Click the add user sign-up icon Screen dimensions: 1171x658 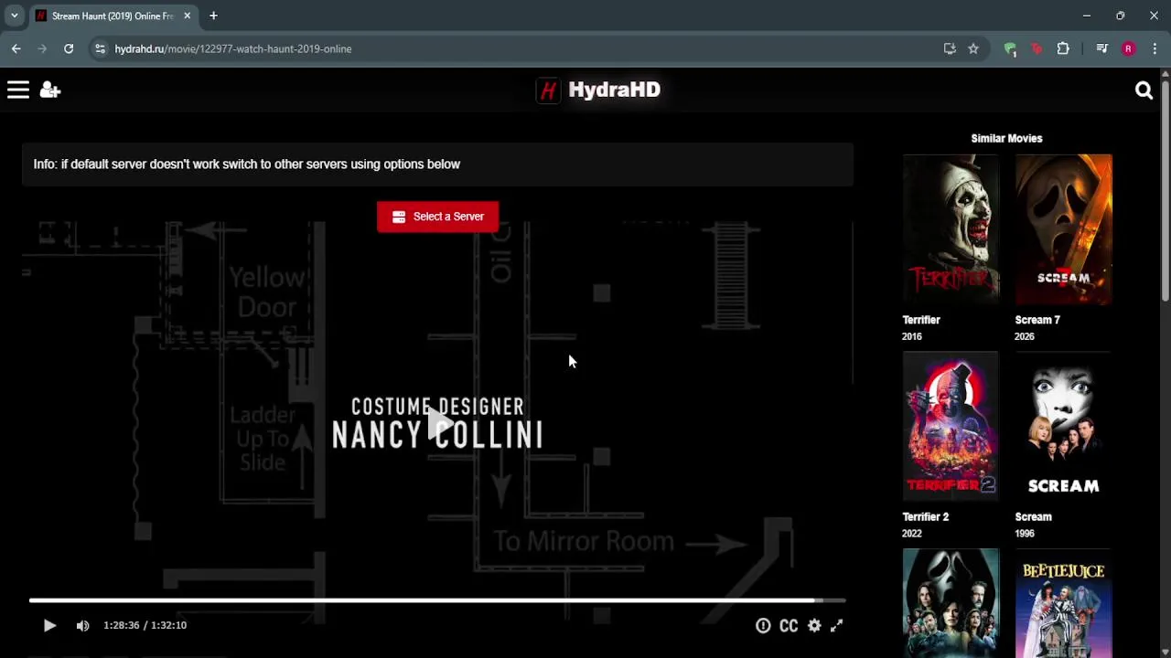click(x=50, y=90)
